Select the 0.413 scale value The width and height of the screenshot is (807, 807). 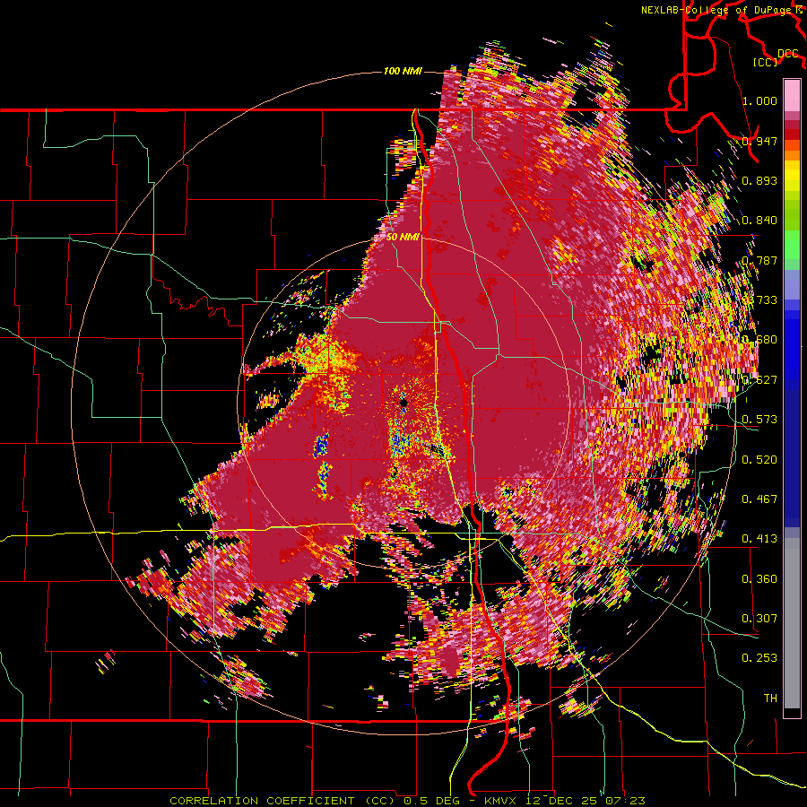pos(759,539)
